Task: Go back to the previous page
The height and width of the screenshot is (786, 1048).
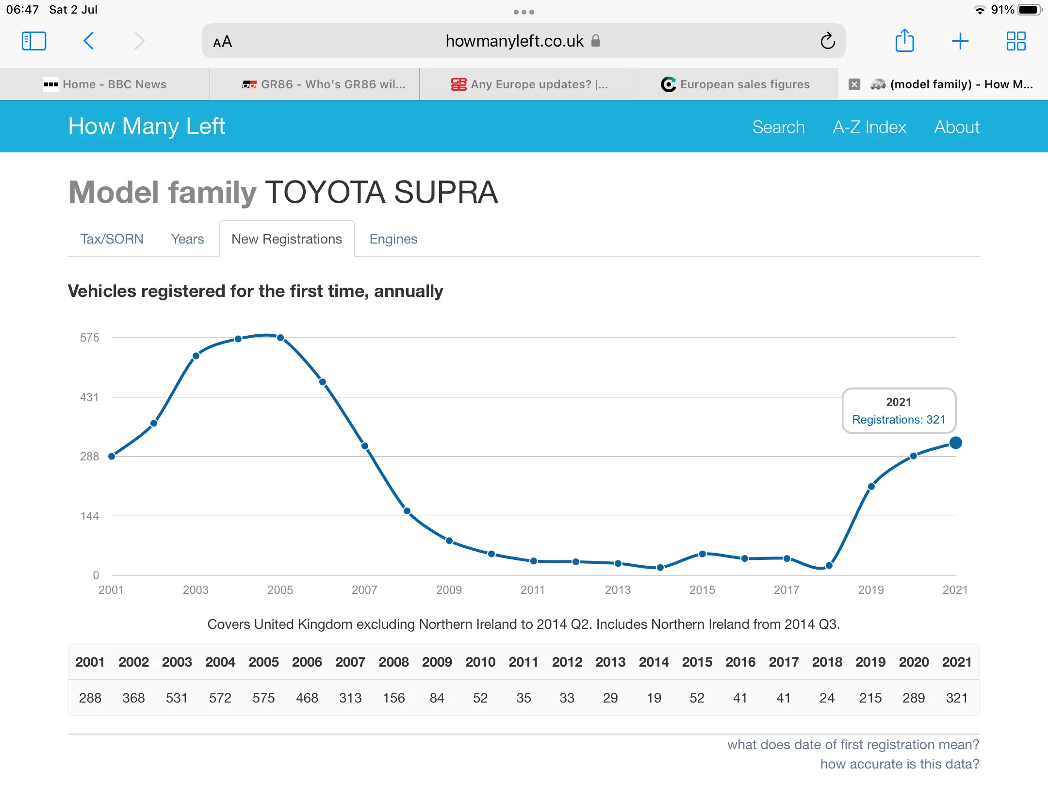Action: tap(88, 41)
